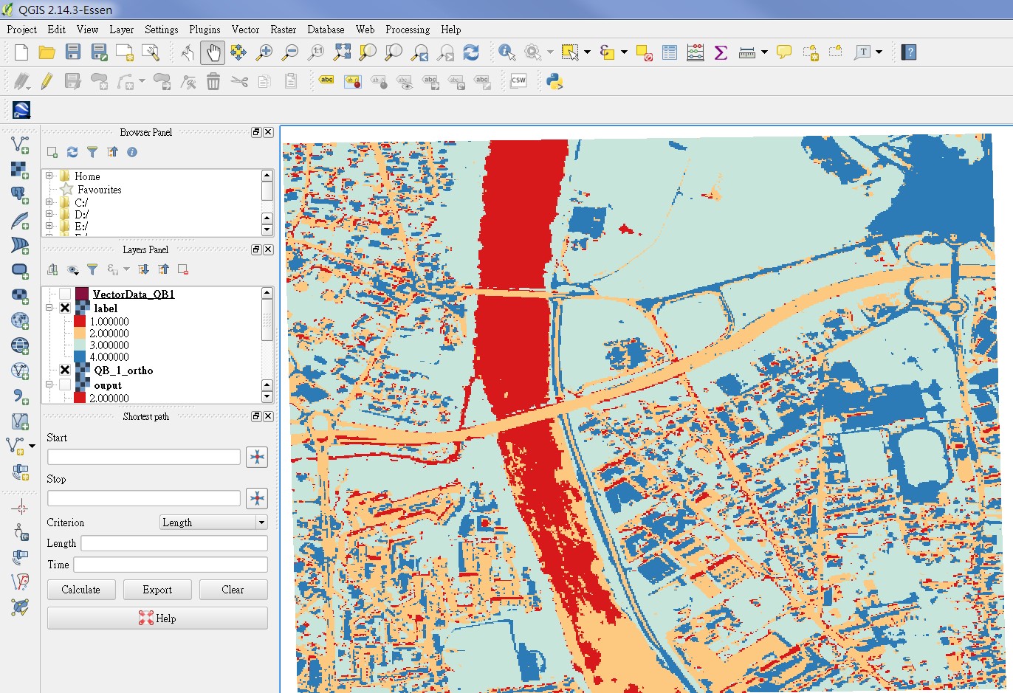
Task: Click the Layers Panel vertical scrollbar
Action: (x=267, y=345)
